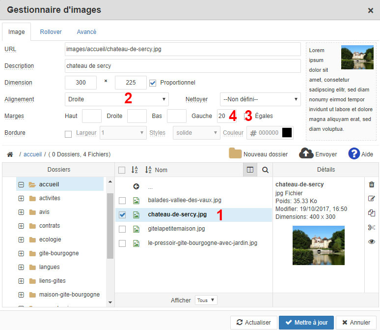Click image icon of gitelapetitemaison.jpg
The image size is (380, 330).
point(136,229)
